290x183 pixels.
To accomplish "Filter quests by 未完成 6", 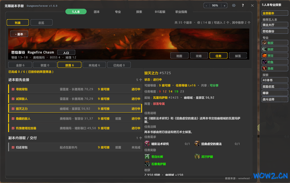I will coord(94,65).
